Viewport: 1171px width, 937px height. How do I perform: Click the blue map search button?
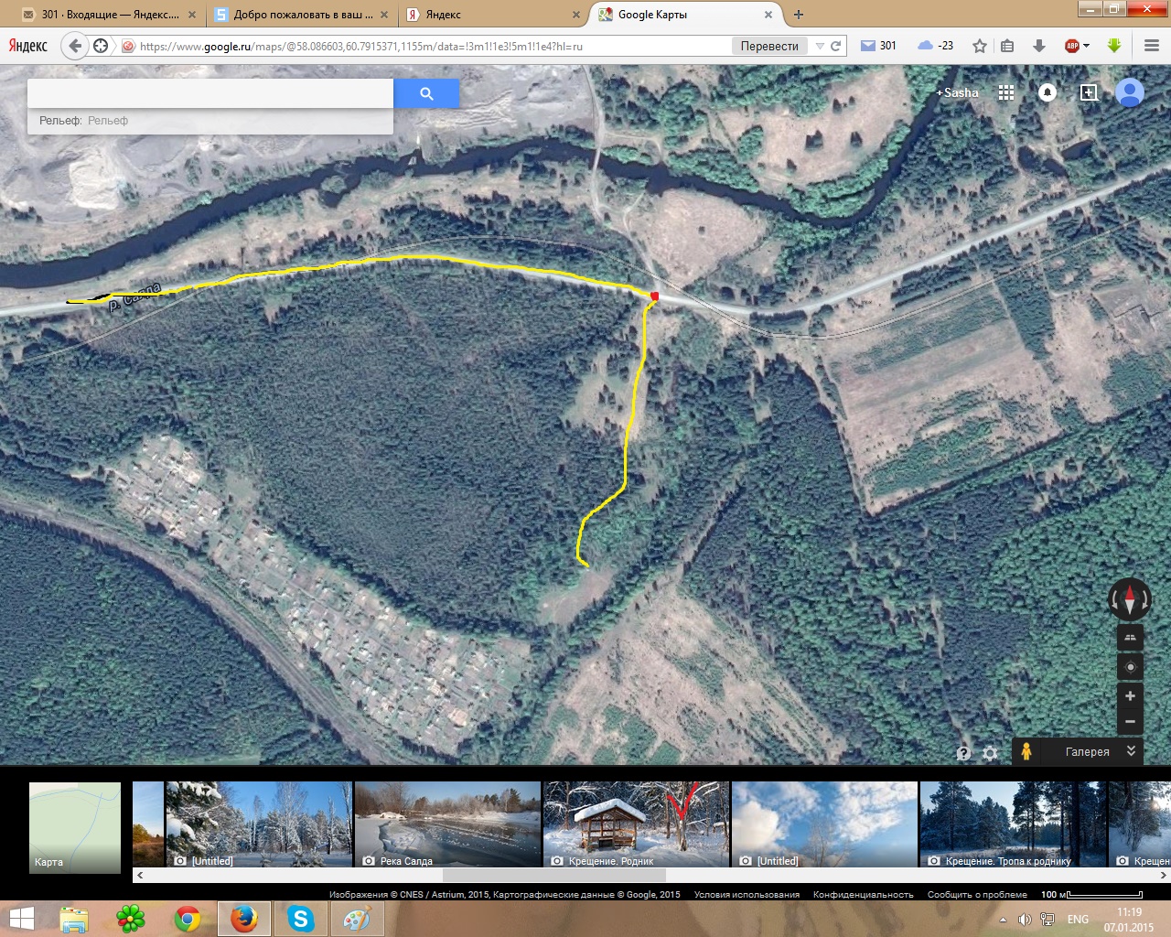coord(426,93)
